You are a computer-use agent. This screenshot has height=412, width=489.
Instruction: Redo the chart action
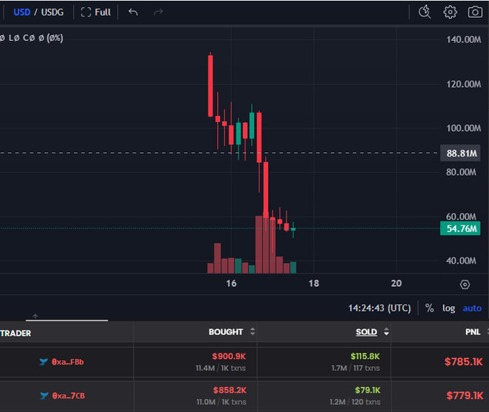click(x=158, y=12)
